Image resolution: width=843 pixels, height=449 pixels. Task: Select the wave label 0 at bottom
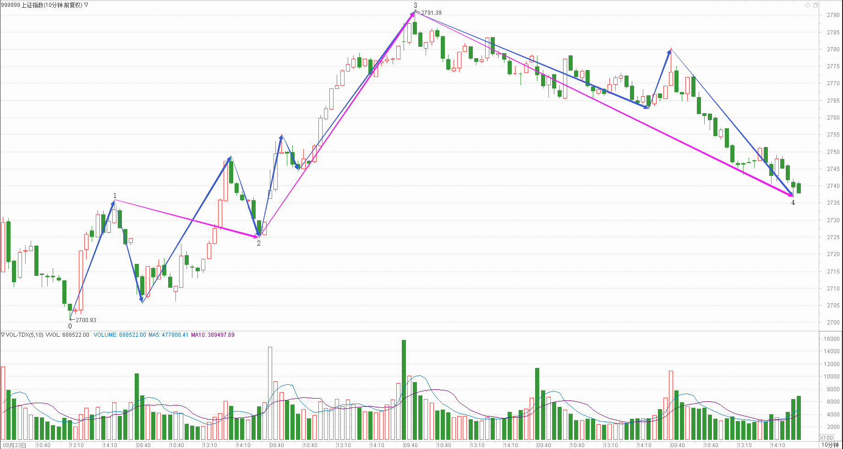click(70, 326)
